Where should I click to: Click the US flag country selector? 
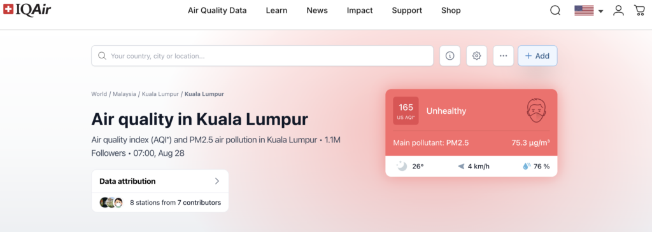click(x=584, y=11)
